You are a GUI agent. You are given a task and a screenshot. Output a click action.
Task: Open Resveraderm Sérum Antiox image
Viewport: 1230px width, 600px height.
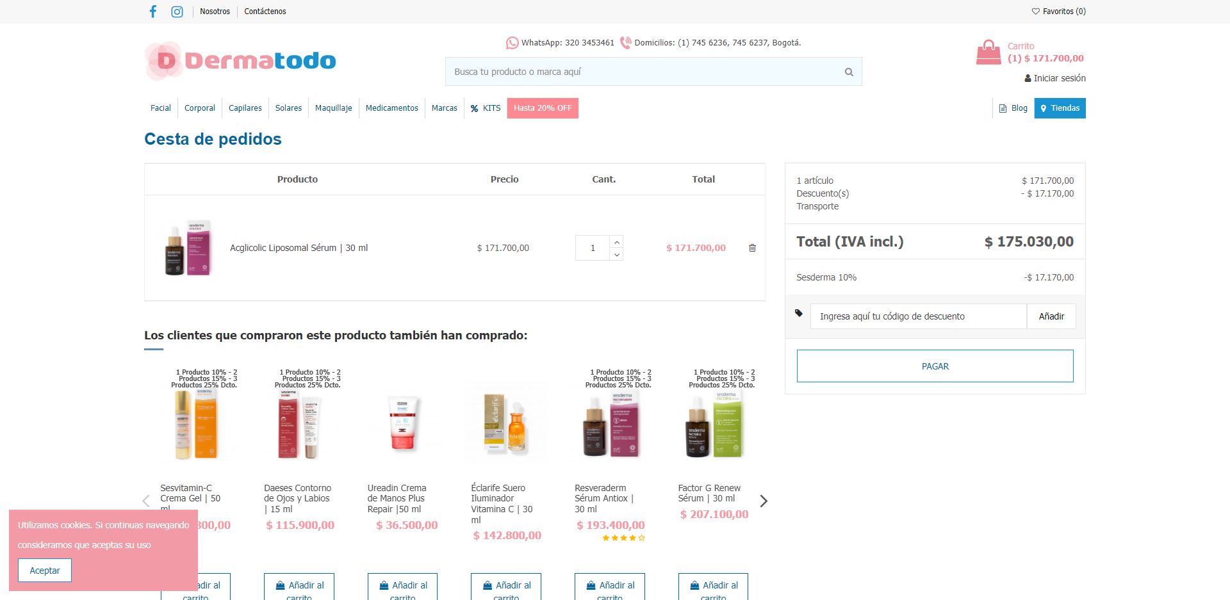pyautogui.click(x=611, y=423)
